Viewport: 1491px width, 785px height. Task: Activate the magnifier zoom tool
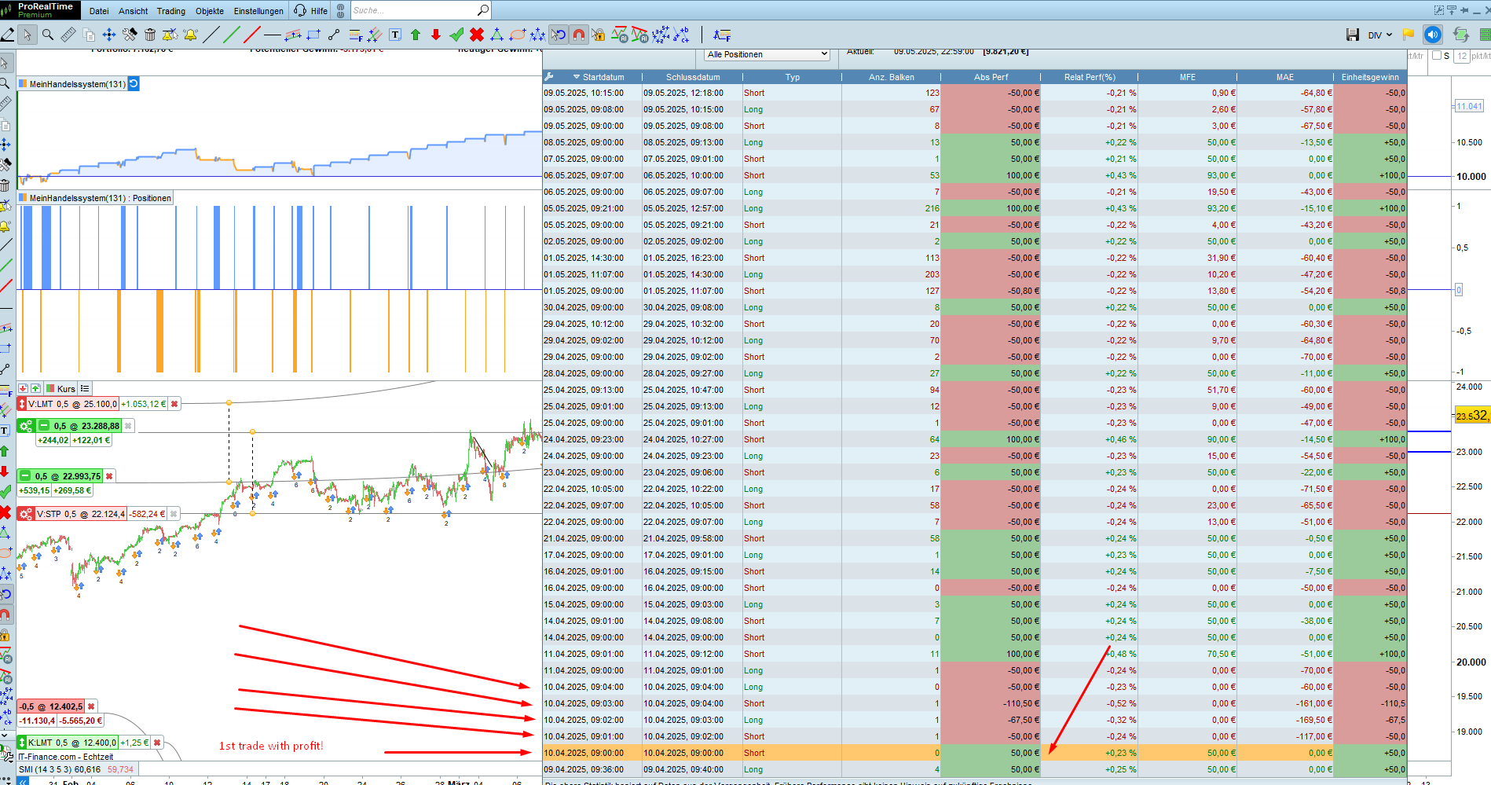(48, 35)
